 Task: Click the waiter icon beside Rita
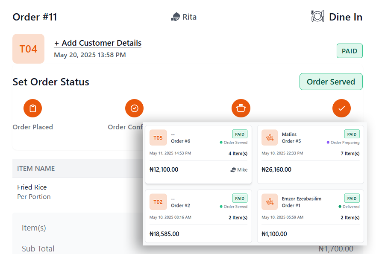[x=175, y=17]
